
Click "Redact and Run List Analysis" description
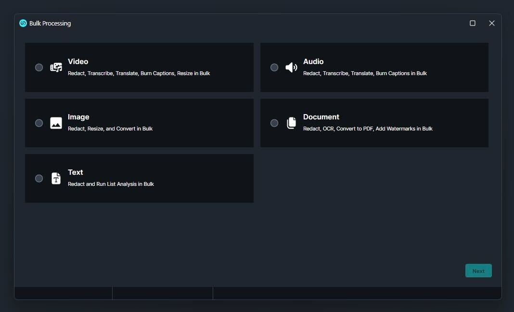(111, 184)
